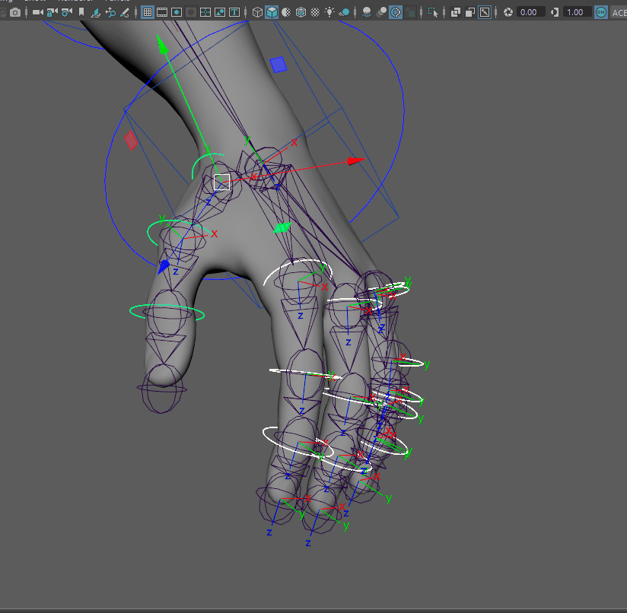
Task: Open the ACES view transform dropdown
Action: [619, 13]
